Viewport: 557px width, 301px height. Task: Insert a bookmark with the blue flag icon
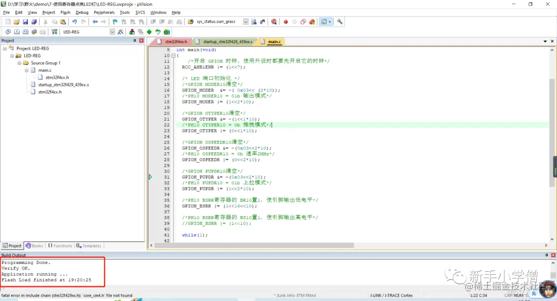(114, 22)
